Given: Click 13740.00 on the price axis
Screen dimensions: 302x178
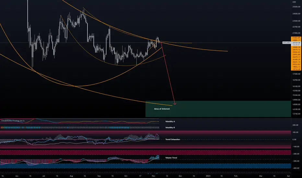Looking at the screenshot, I should [296, 114].
